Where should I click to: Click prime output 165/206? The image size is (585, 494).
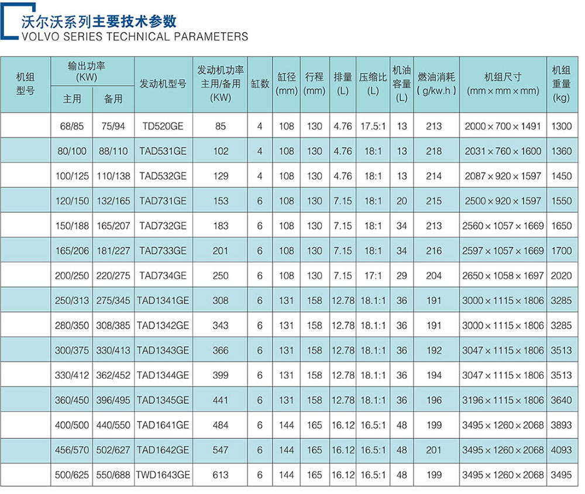[72, 251]
